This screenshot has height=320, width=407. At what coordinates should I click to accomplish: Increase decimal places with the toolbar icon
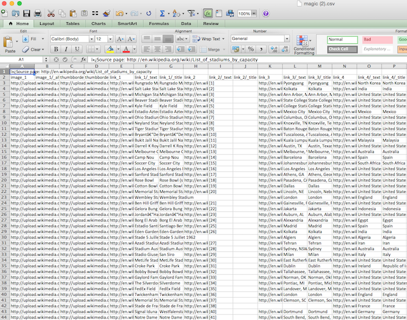[x=274, y=49]
